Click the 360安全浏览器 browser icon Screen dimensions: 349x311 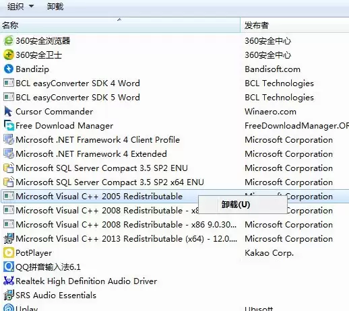point(9,41)
